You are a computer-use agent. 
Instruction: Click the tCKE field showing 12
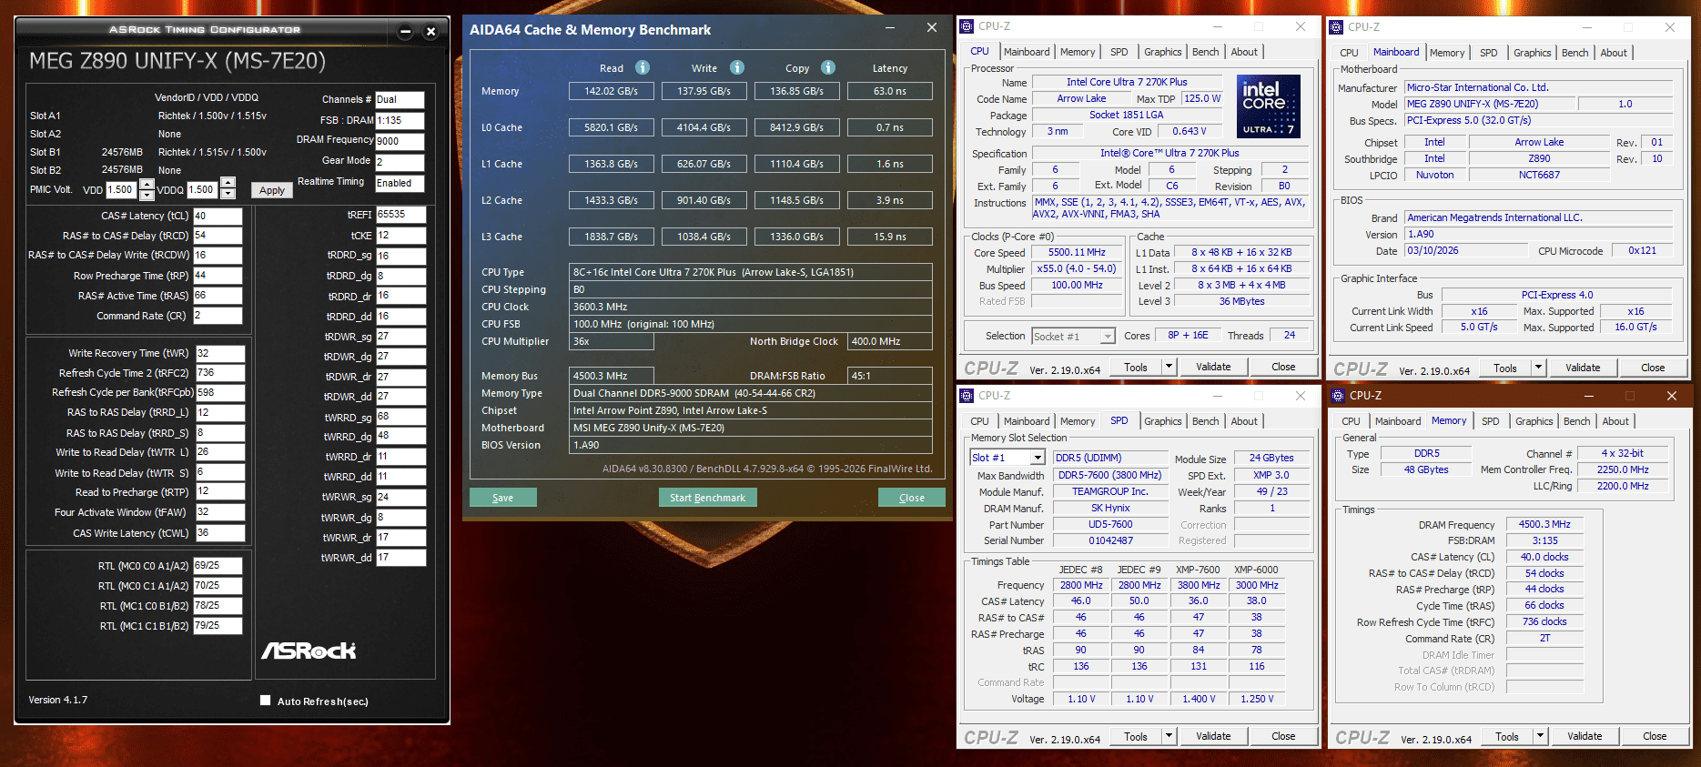tap(400, 235)
